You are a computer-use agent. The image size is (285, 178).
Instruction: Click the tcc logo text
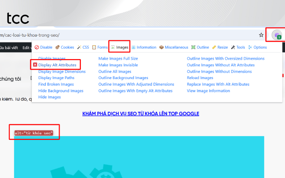click(18, 19)
